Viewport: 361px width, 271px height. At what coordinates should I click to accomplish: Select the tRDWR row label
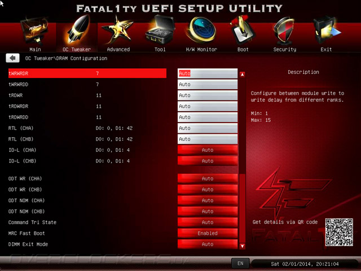[x=16, y=95]
